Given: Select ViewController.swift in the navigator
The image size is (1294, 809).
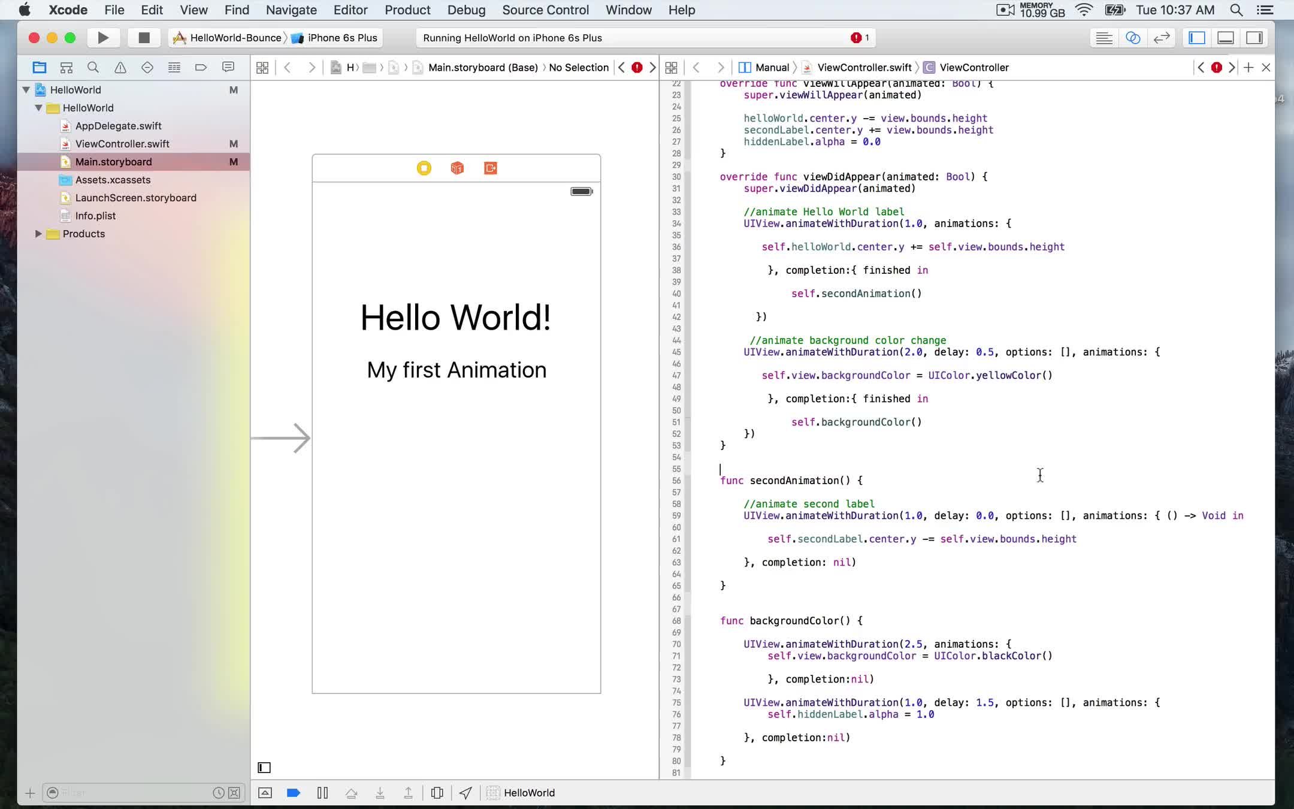Looking at the screenshot, I should click(122, 144).
